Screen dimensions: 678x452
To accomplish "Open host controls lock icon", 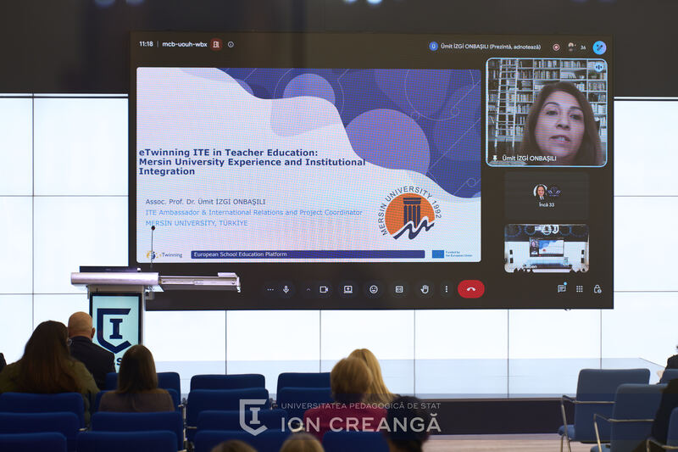I will click(597, 289).
